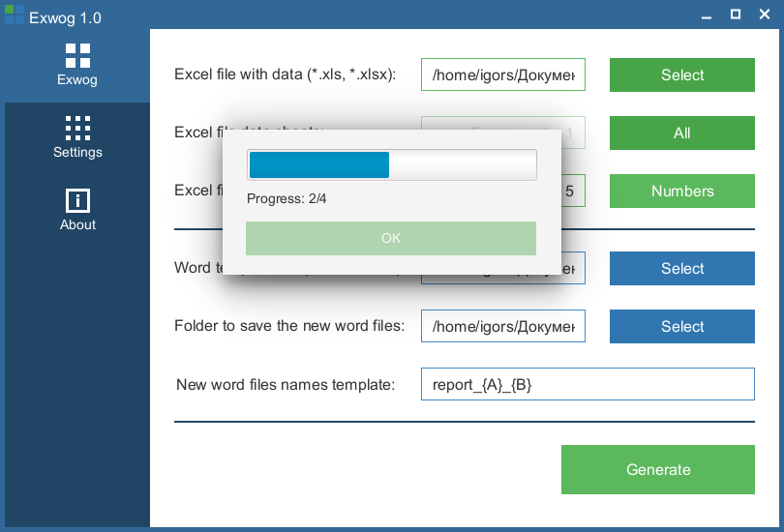Close the Exwog window
784x532 pixels.
tap(764, 15)
